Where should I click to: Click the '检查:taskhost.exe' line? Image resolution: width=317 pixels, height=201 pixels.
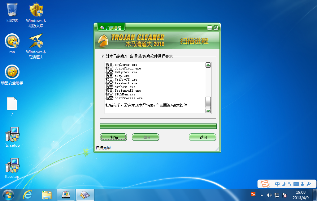click(121, 83)
